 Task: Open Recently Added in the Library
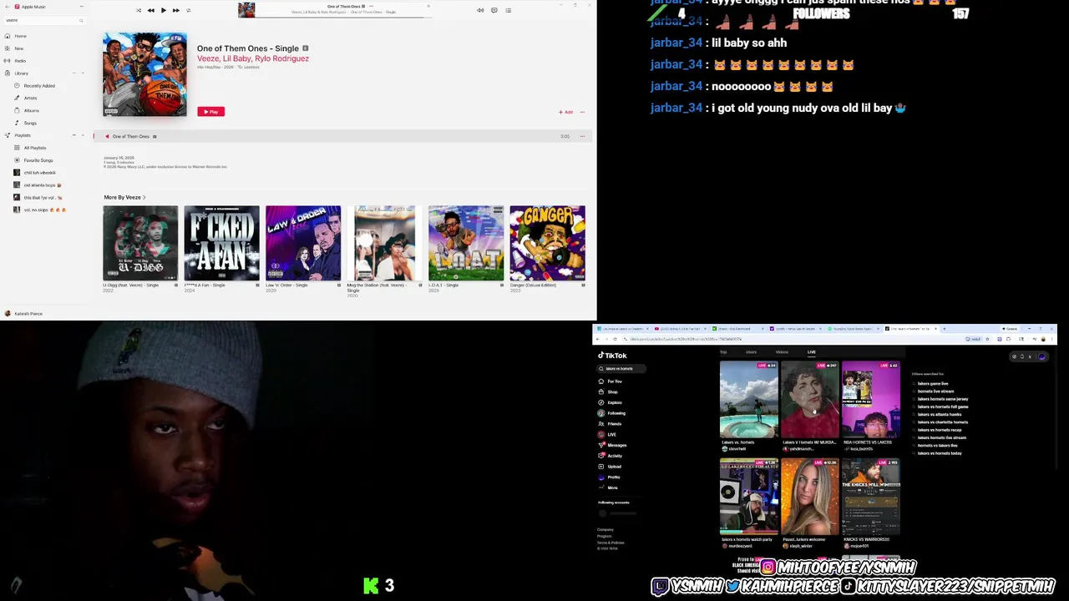tap(38, 86)
